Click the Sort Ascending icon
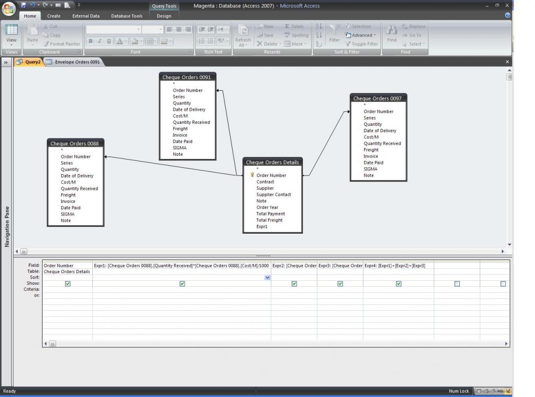 click(x=319, y=26)
